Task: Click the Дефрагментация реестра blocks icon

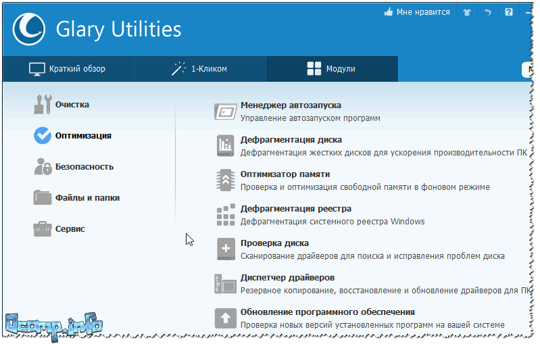Action: click(x=226, y=214)
